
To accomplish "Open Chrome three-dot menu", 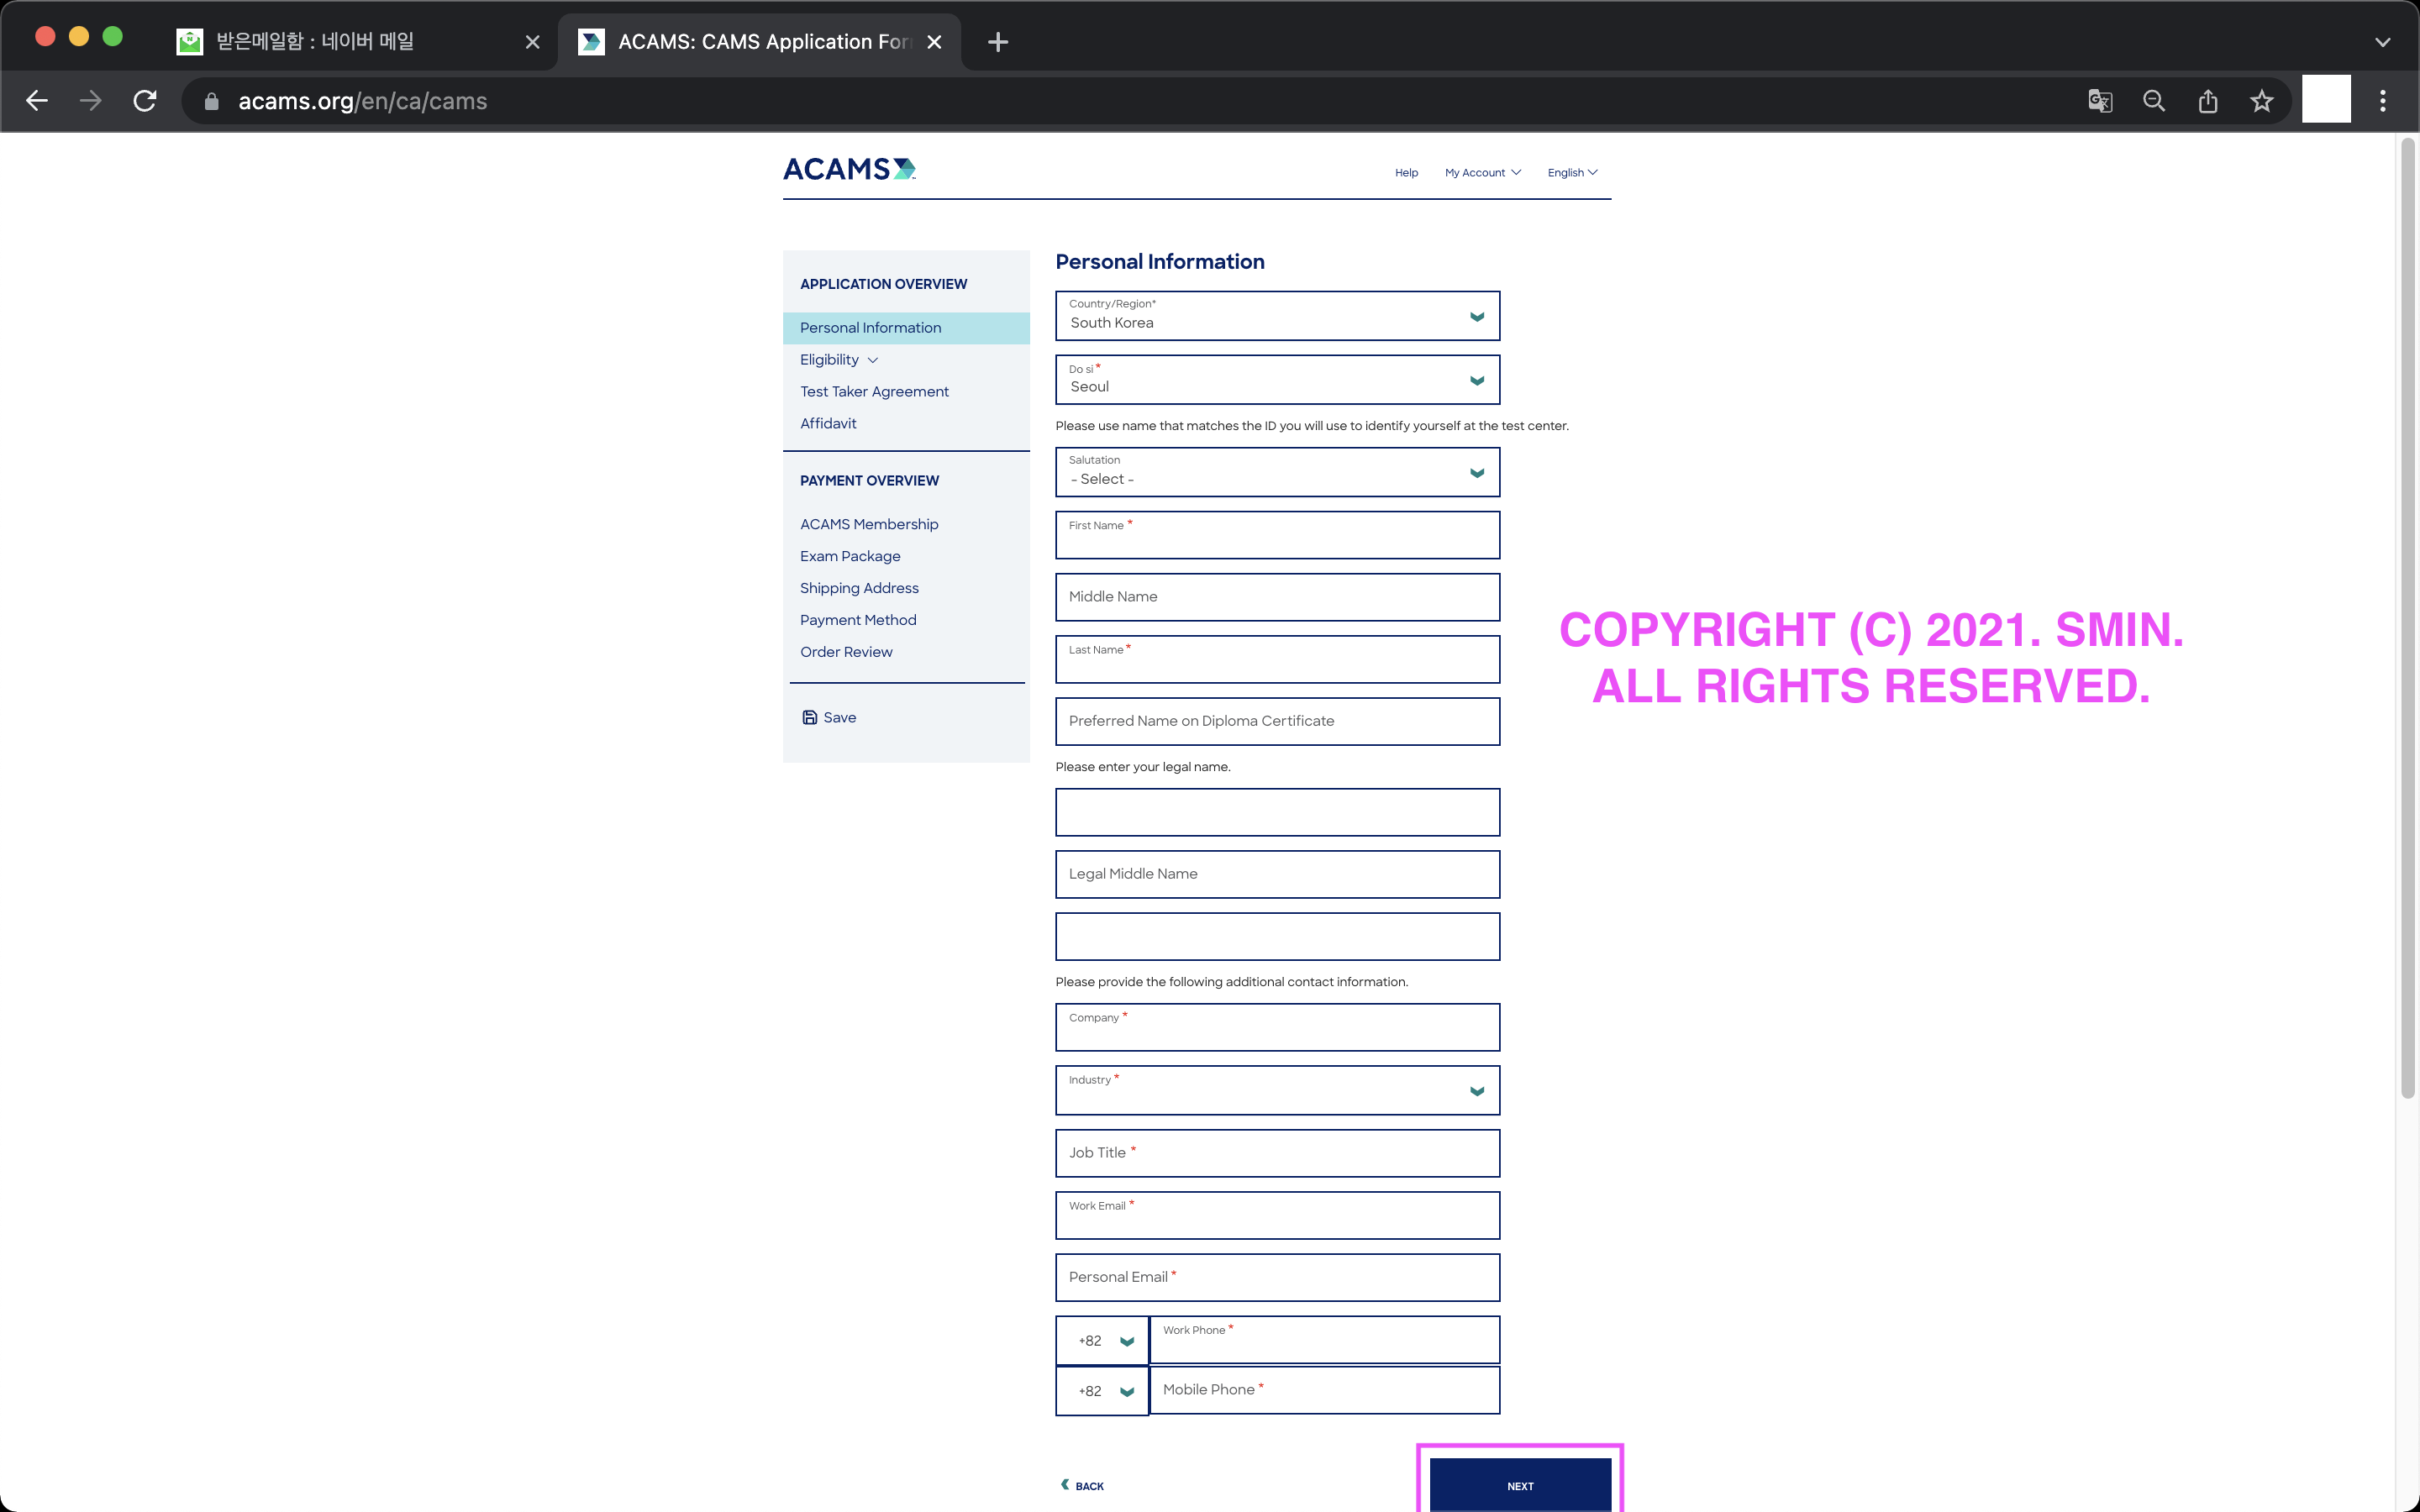I will 2383,101.
